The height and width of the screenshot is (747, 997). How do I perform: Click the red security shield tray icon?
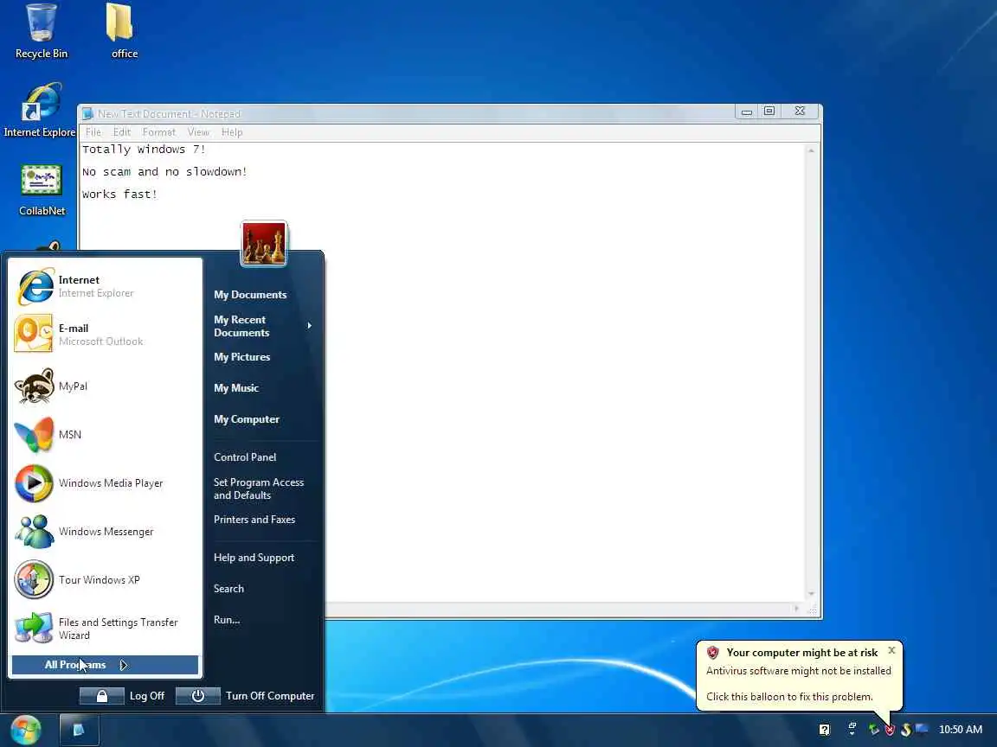891,730
